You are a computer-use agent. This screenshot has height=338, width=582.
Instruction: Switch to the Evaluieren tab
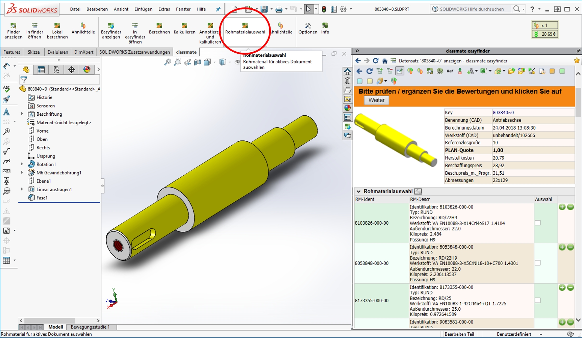tap(58, 52)
